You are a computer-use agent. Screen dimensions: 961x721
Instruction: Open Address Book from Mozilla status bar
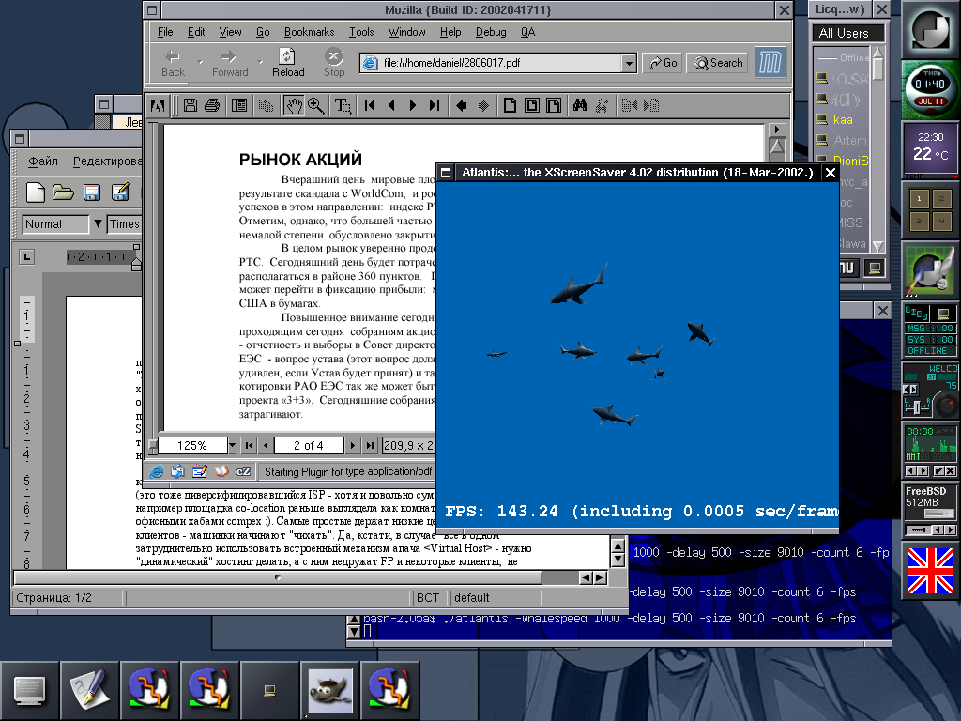221,471
